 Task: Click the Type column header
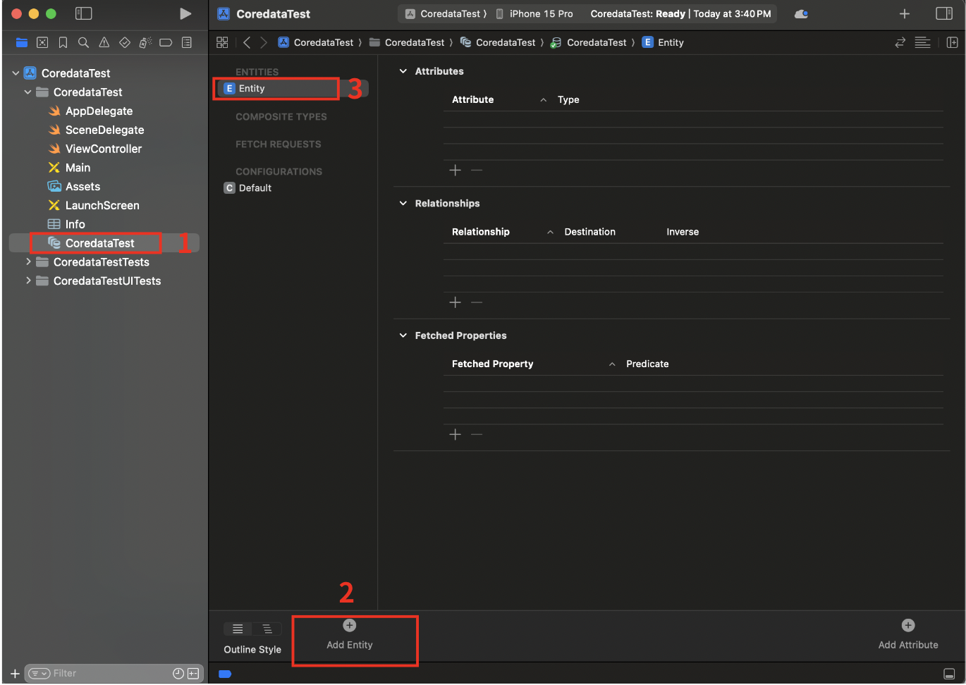(568, 99)
